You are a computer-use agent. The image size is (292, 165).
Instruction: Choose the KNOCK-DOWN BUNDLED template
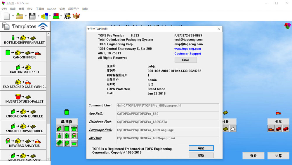23,113
